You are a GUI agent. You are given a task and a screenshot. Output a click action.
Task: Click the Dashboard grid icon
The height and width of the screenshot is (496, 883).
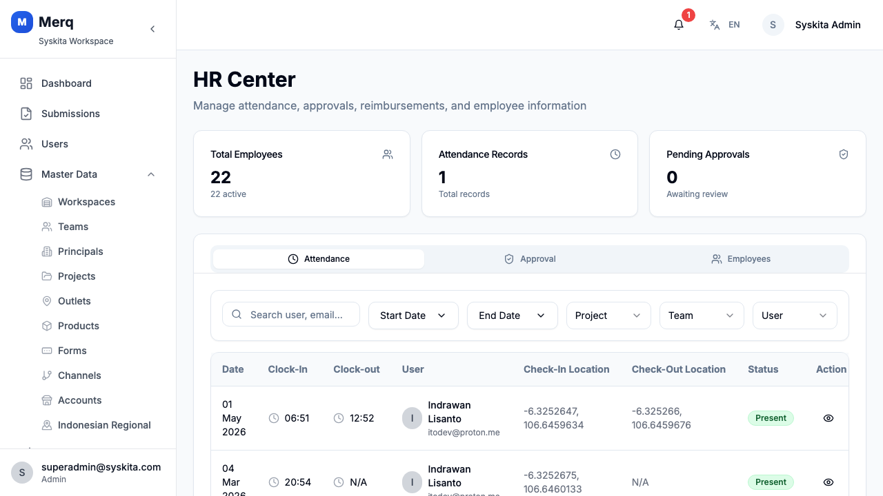[26, 83]
